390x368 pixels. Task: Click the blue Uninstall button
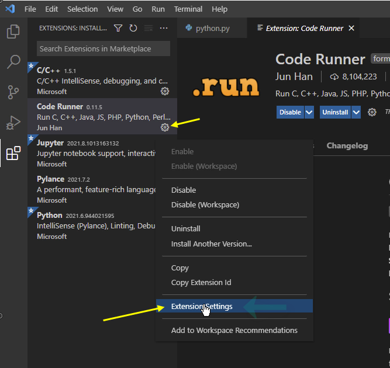335,112
